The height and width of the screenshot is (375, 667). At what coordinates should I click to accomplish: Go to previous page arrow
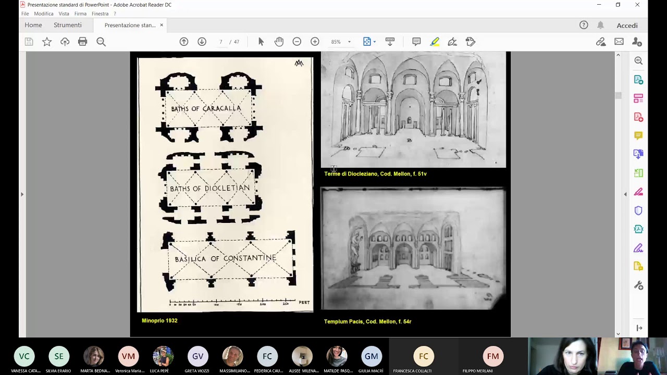184,42
